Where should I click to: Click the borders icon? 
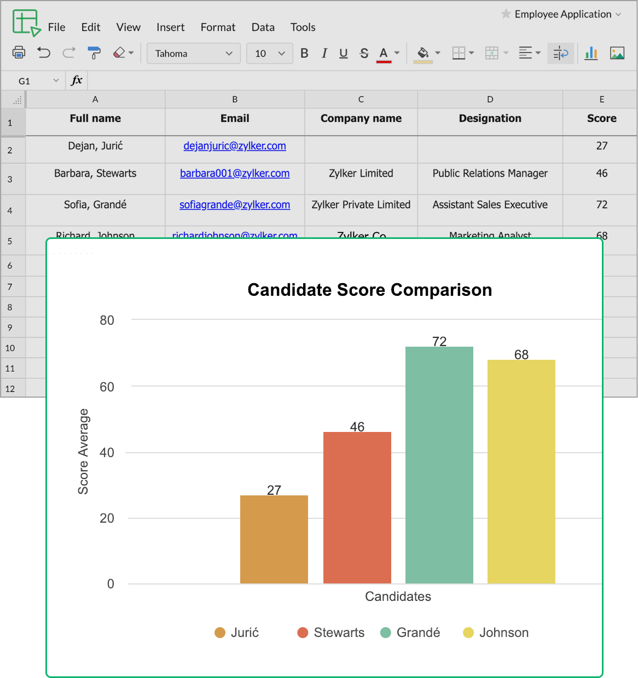click(459, 53)
